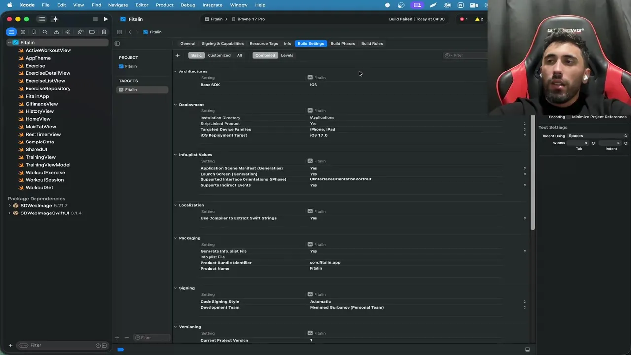Open the Debug navigator spray icon
This screenshot has height=355, width=631.
(x=80, y=32)
